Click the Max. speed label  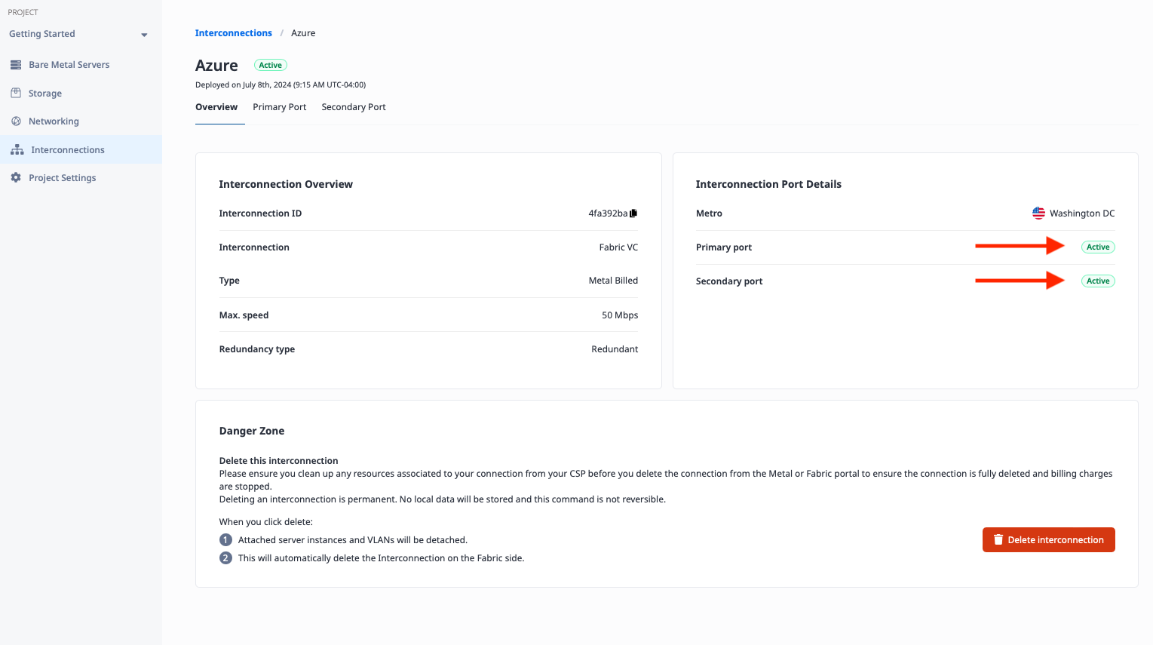[x=244, y=315]
